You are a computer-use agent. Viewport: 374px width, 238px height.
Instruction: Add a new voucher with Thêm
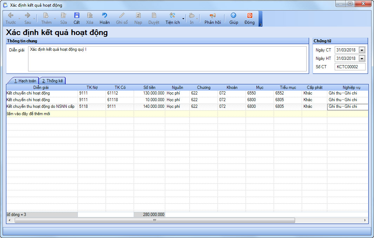click(46, 19)
